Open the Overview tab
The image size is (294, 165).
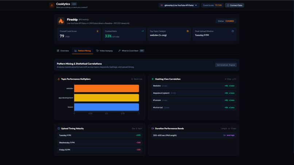coord(63,51)
